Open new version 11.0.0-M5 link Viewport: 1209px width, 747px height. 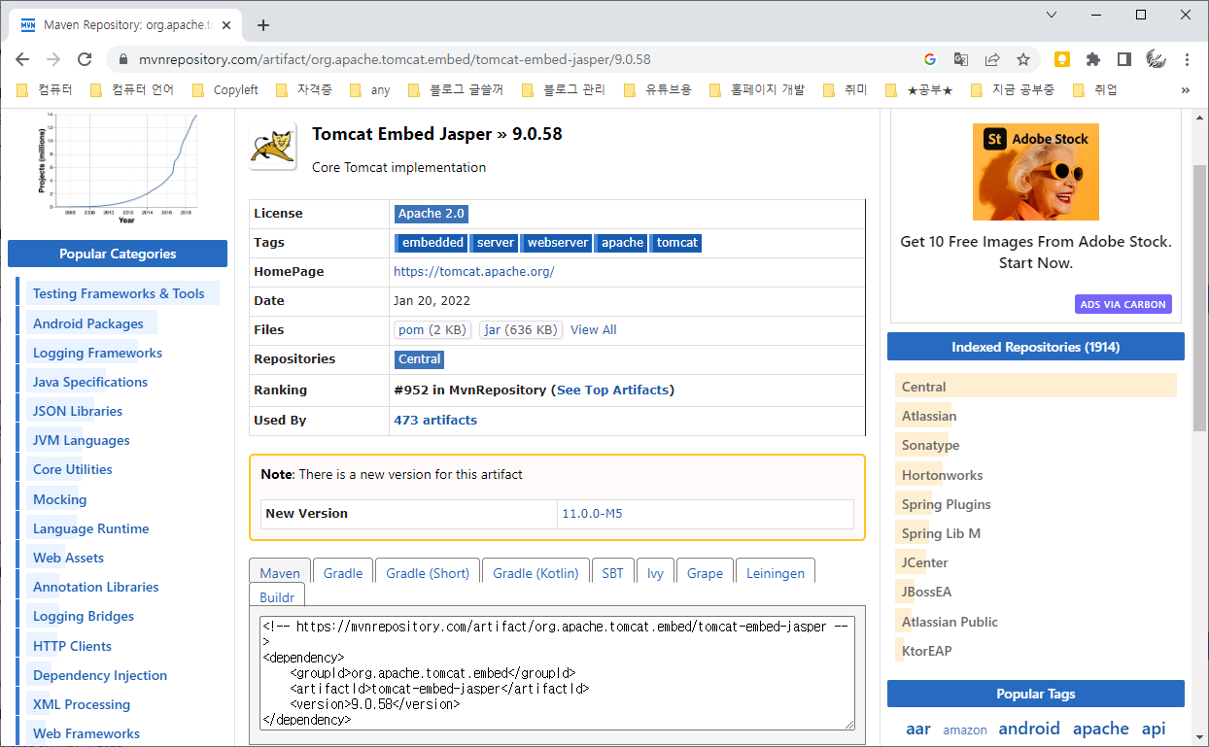click(592, 513)
